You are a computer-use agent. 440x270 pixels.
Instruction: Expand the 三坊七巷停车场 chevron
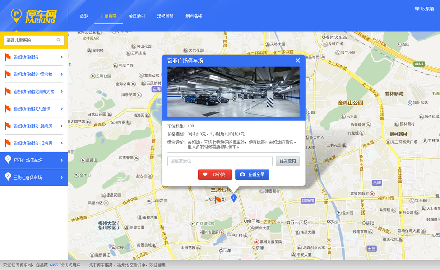click(x=62, y=177)
